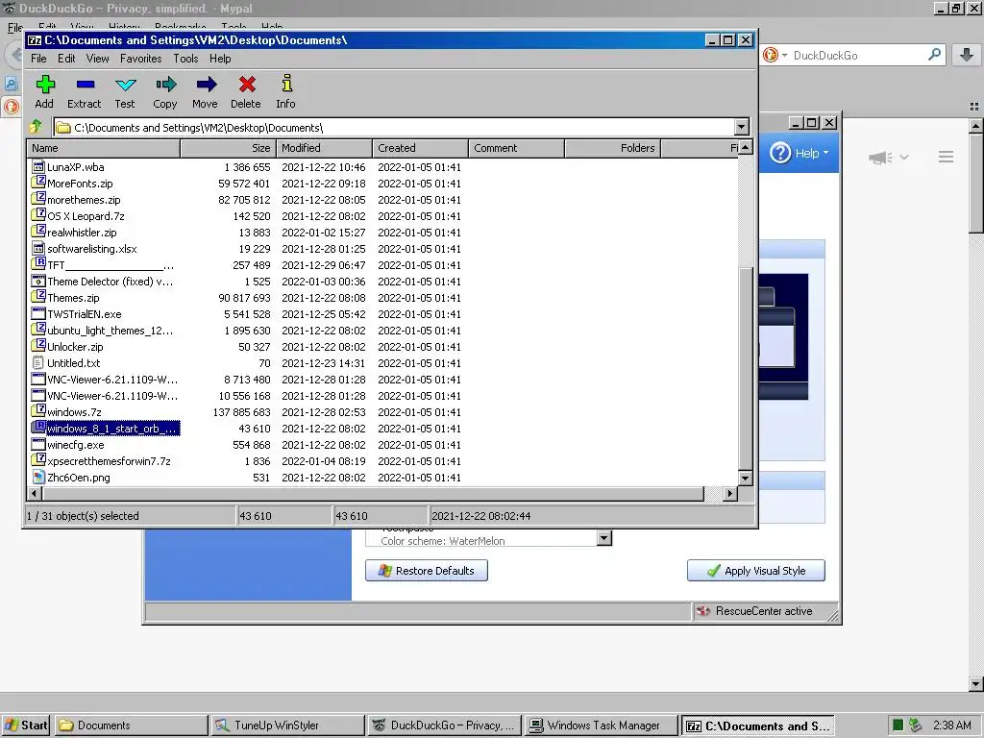
Task: Open the View menu in 7-Zip
Action: coord(97,59)
